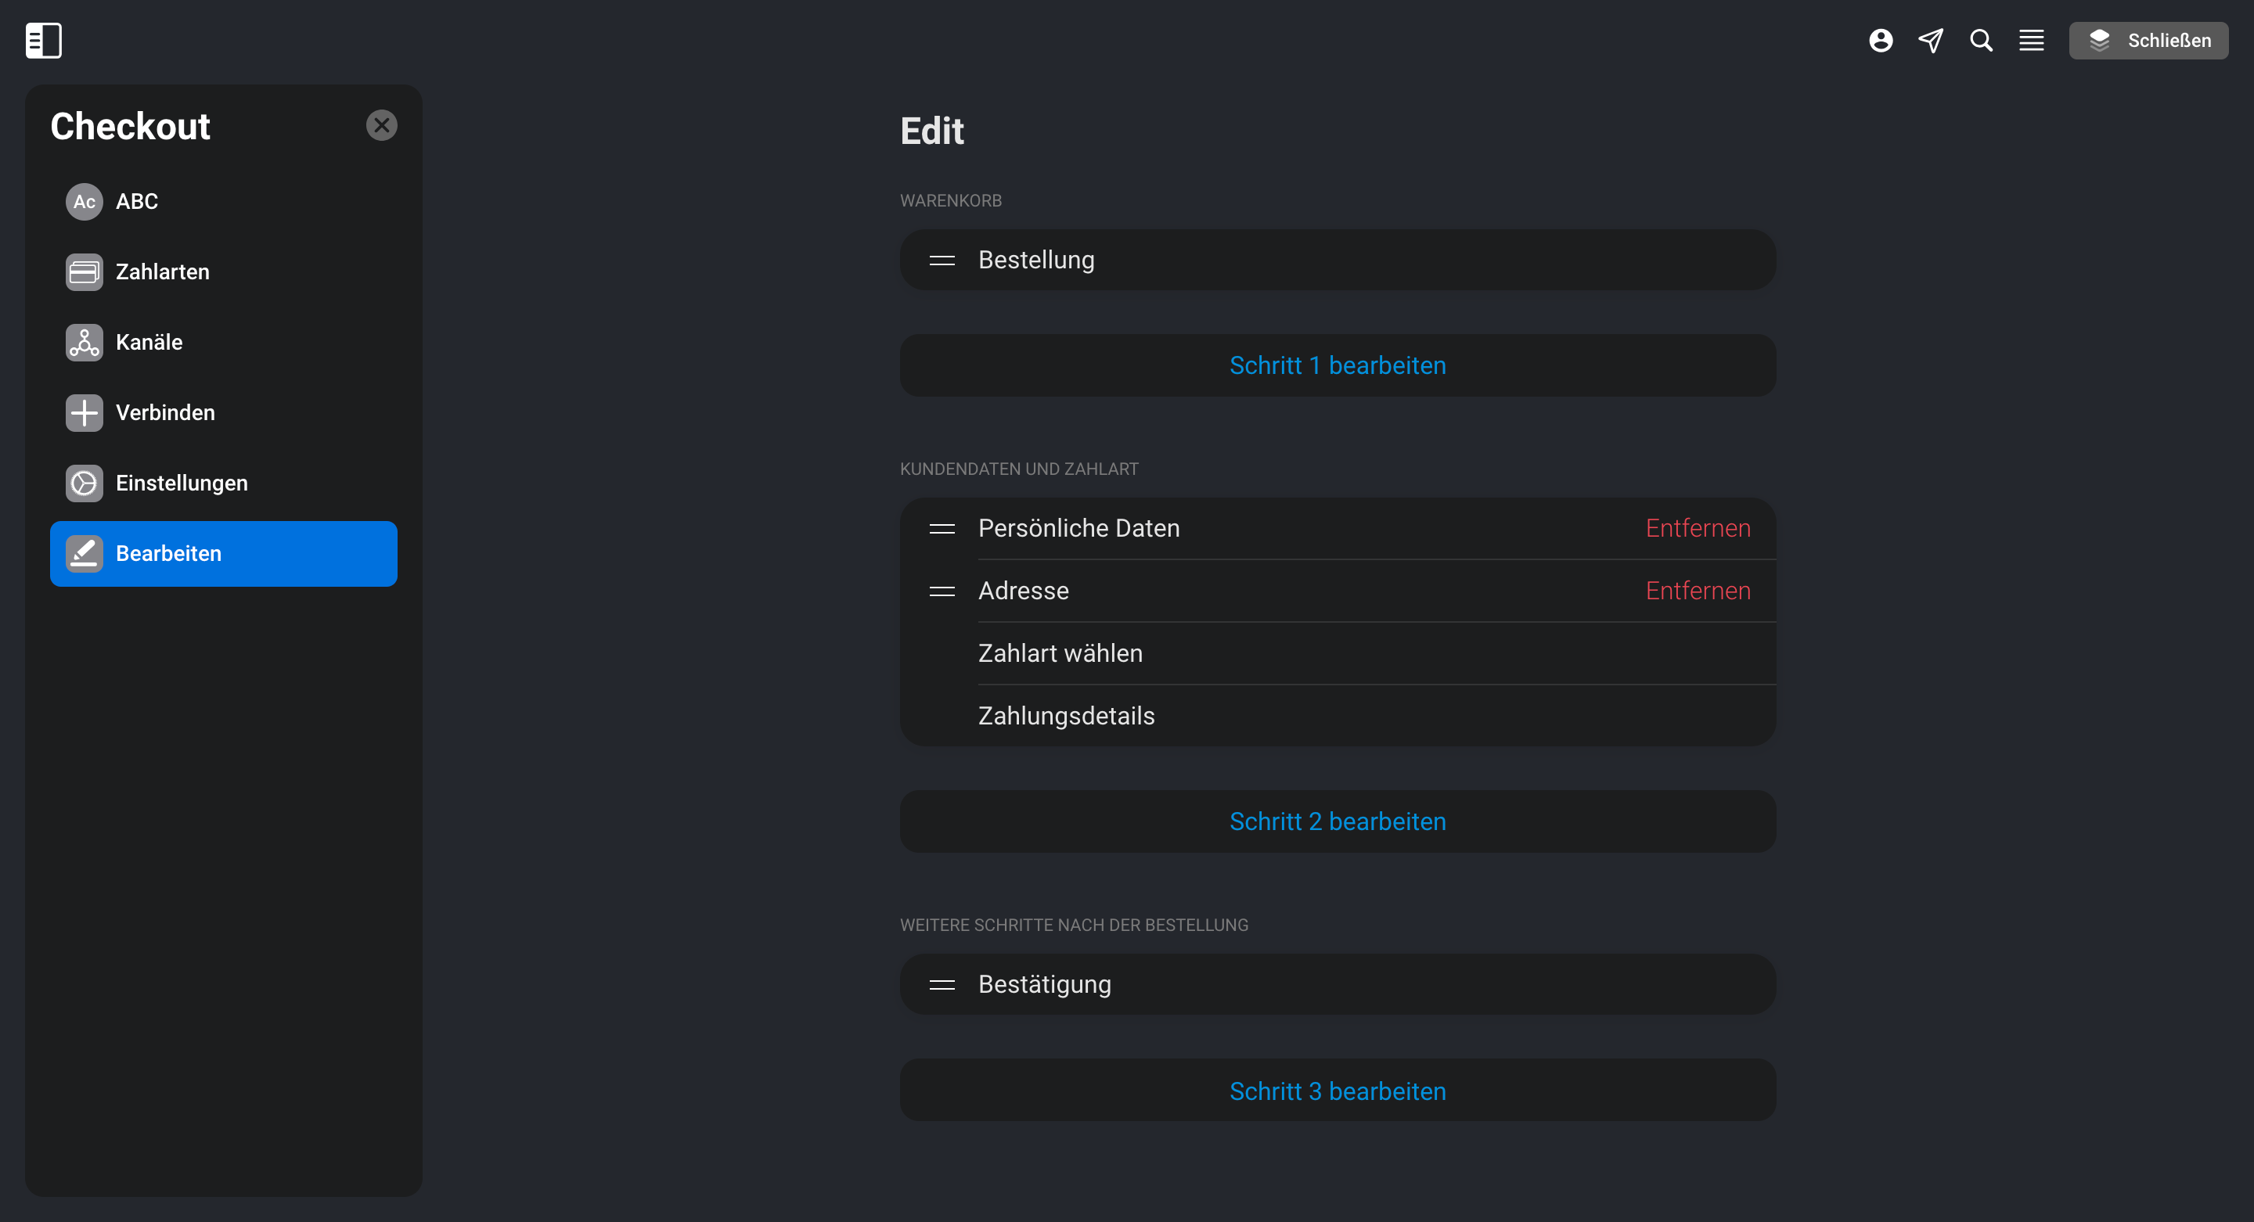Screen dimensions: 2254x1222
Task: Click the Bearbeiten pencil icon
Action: pyautogui.click(x=84, y=554)
